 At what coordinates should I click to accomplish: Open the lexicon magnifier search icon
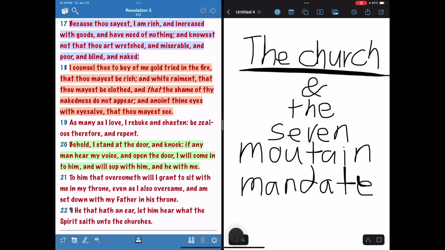(97, 240)
